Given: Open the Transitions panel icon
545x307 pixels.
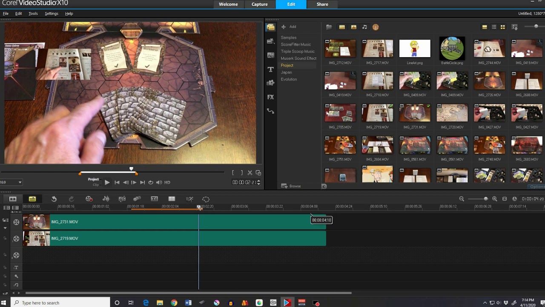Looking at the screenshot, I should pos(270,55).
